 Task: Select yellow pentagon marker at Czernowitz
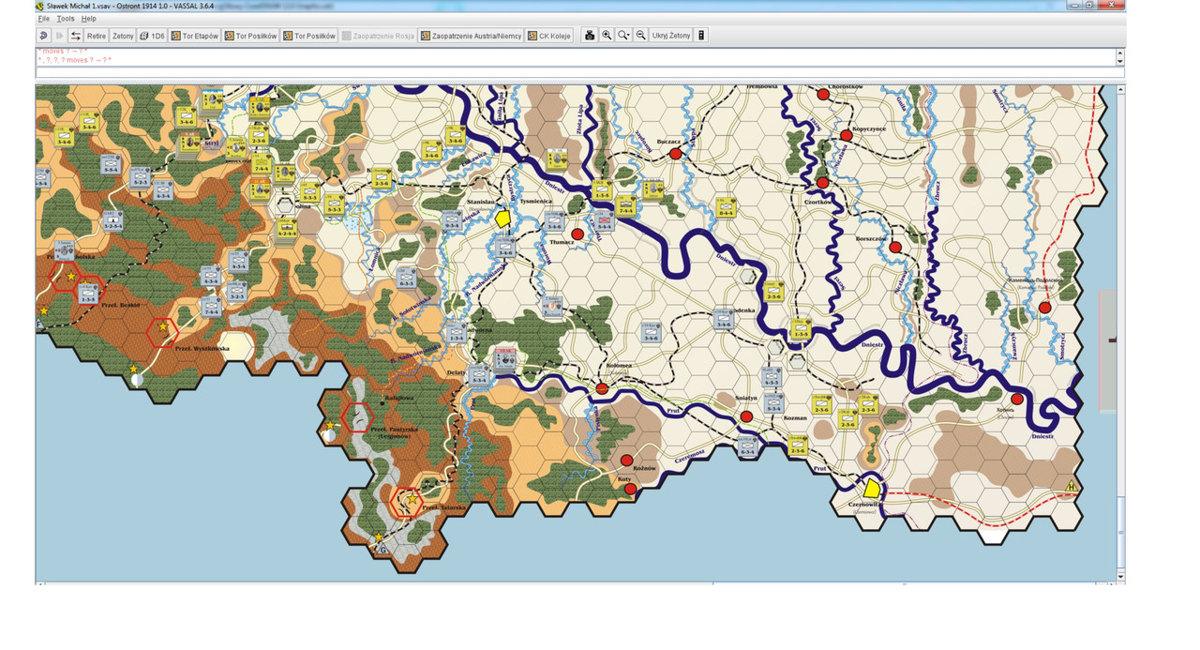point(871,488)
